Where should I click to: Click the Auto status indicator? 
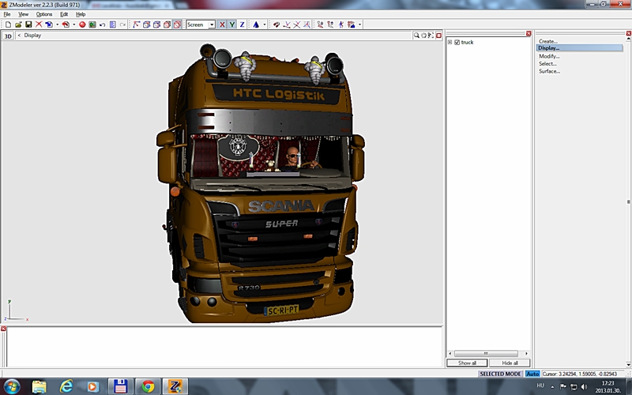(x=532, y=373)
